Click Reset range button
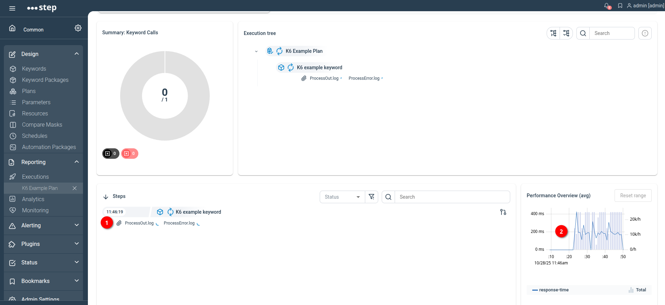 tap(633, 196)
